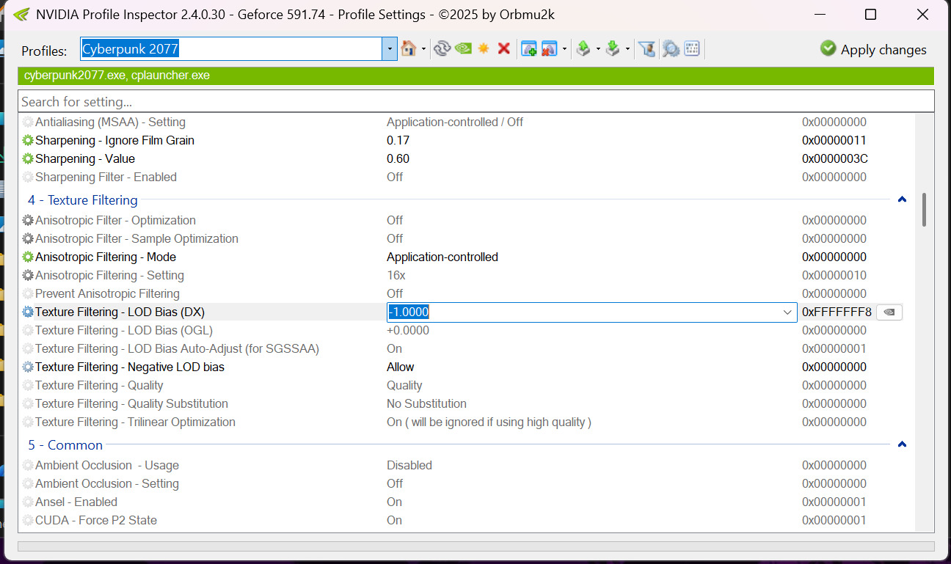Click the add application to profile icon
The height and width of the screenshot is (564, 951).
(529, 49)
